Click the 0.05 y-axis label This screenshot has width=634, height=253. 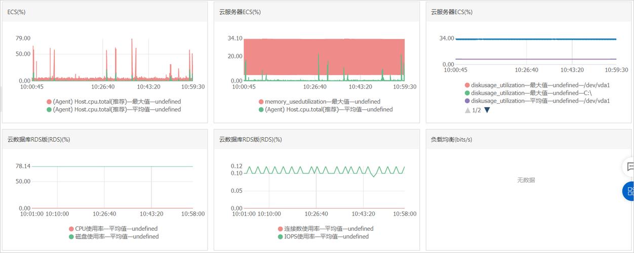tap(236, 191)
